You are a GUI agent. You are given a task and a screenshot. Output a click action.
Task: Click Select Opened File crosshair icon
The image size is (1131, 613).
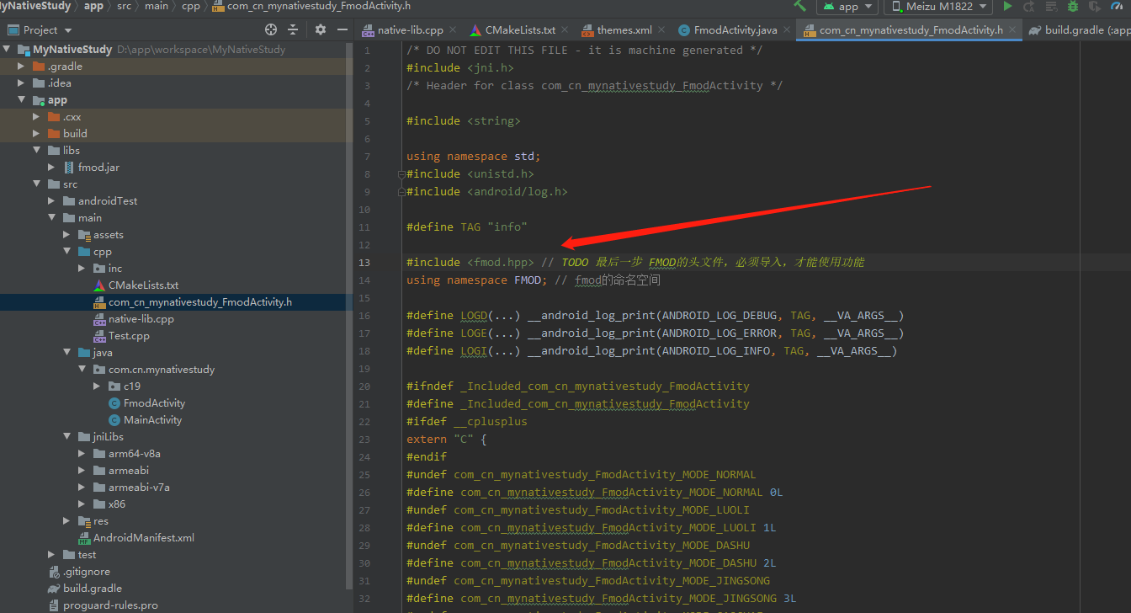(x=271, y=29)
